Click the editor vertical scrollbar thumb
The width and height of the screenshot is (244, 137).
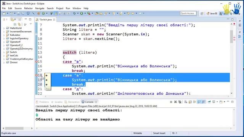231,37
